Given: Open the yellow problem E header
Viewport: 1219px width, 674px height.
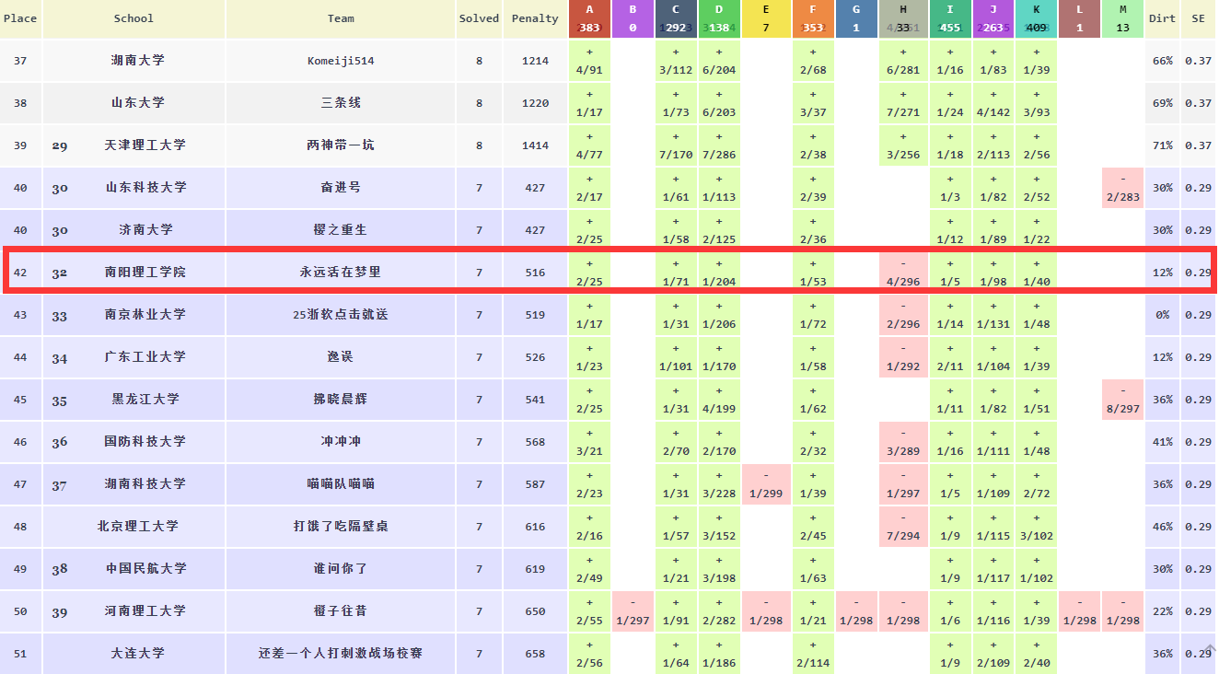Looking at the screenshot, I should 766,18.
